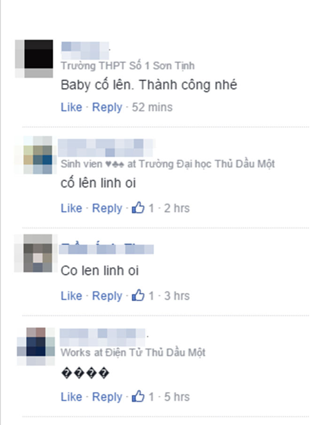Image resolution: width=310 pixels, height=425 pixels.
Task: Like the 'cố lên linh oi' comment
Action: 71,208
